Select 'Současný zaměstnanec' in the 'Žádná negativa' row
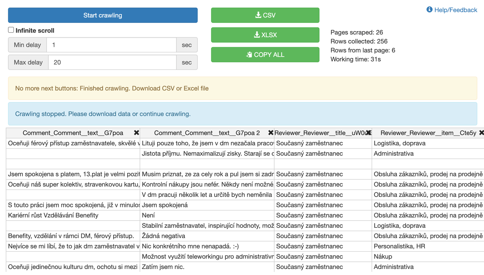The width and height of the screenshot is (484, 275). coord(323,236)
